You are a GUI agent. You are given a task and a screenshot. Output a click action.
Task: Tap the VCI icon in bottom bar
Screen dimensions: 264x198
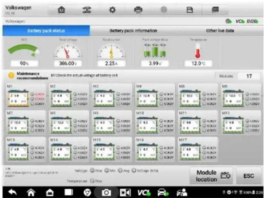144,192
